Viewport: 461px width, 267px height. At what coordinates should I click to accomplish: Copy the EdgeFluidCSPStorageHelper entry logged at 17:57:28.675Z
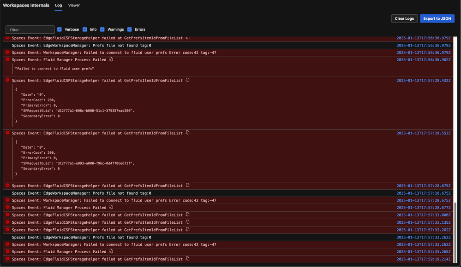point(187,186)
